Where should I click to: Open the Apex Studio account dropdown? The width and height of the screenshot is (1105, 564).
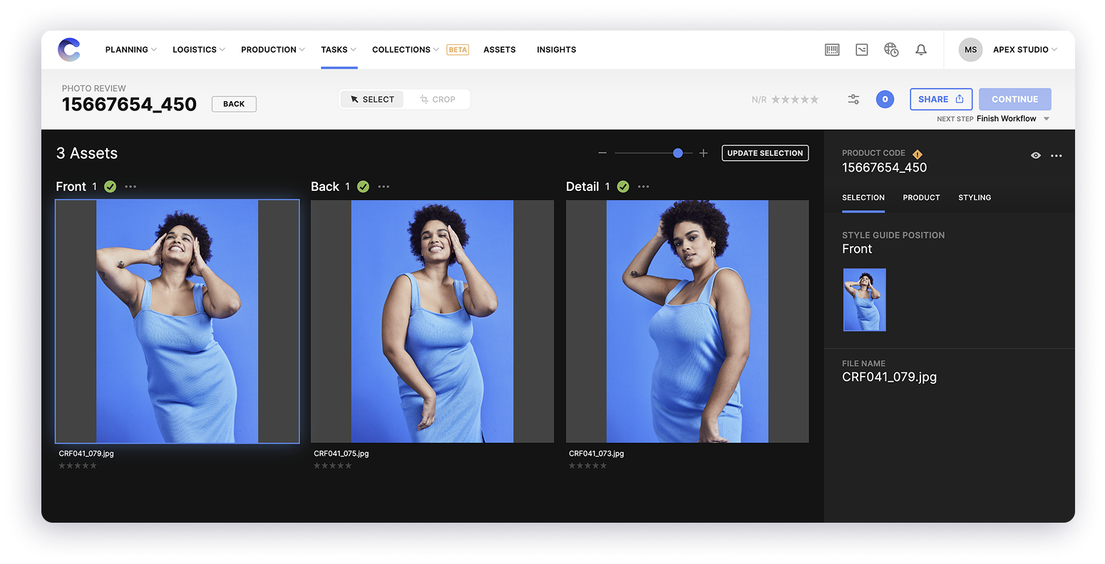pyautogui.click(x=1024, y=50)
